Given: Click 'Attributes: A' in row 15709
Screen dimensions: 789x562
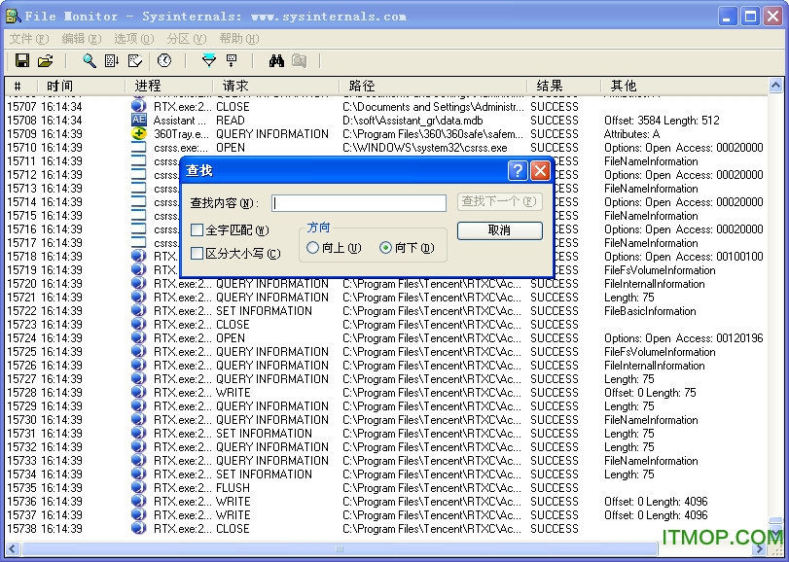Looking at the screenshot, I should click(631, 134).
